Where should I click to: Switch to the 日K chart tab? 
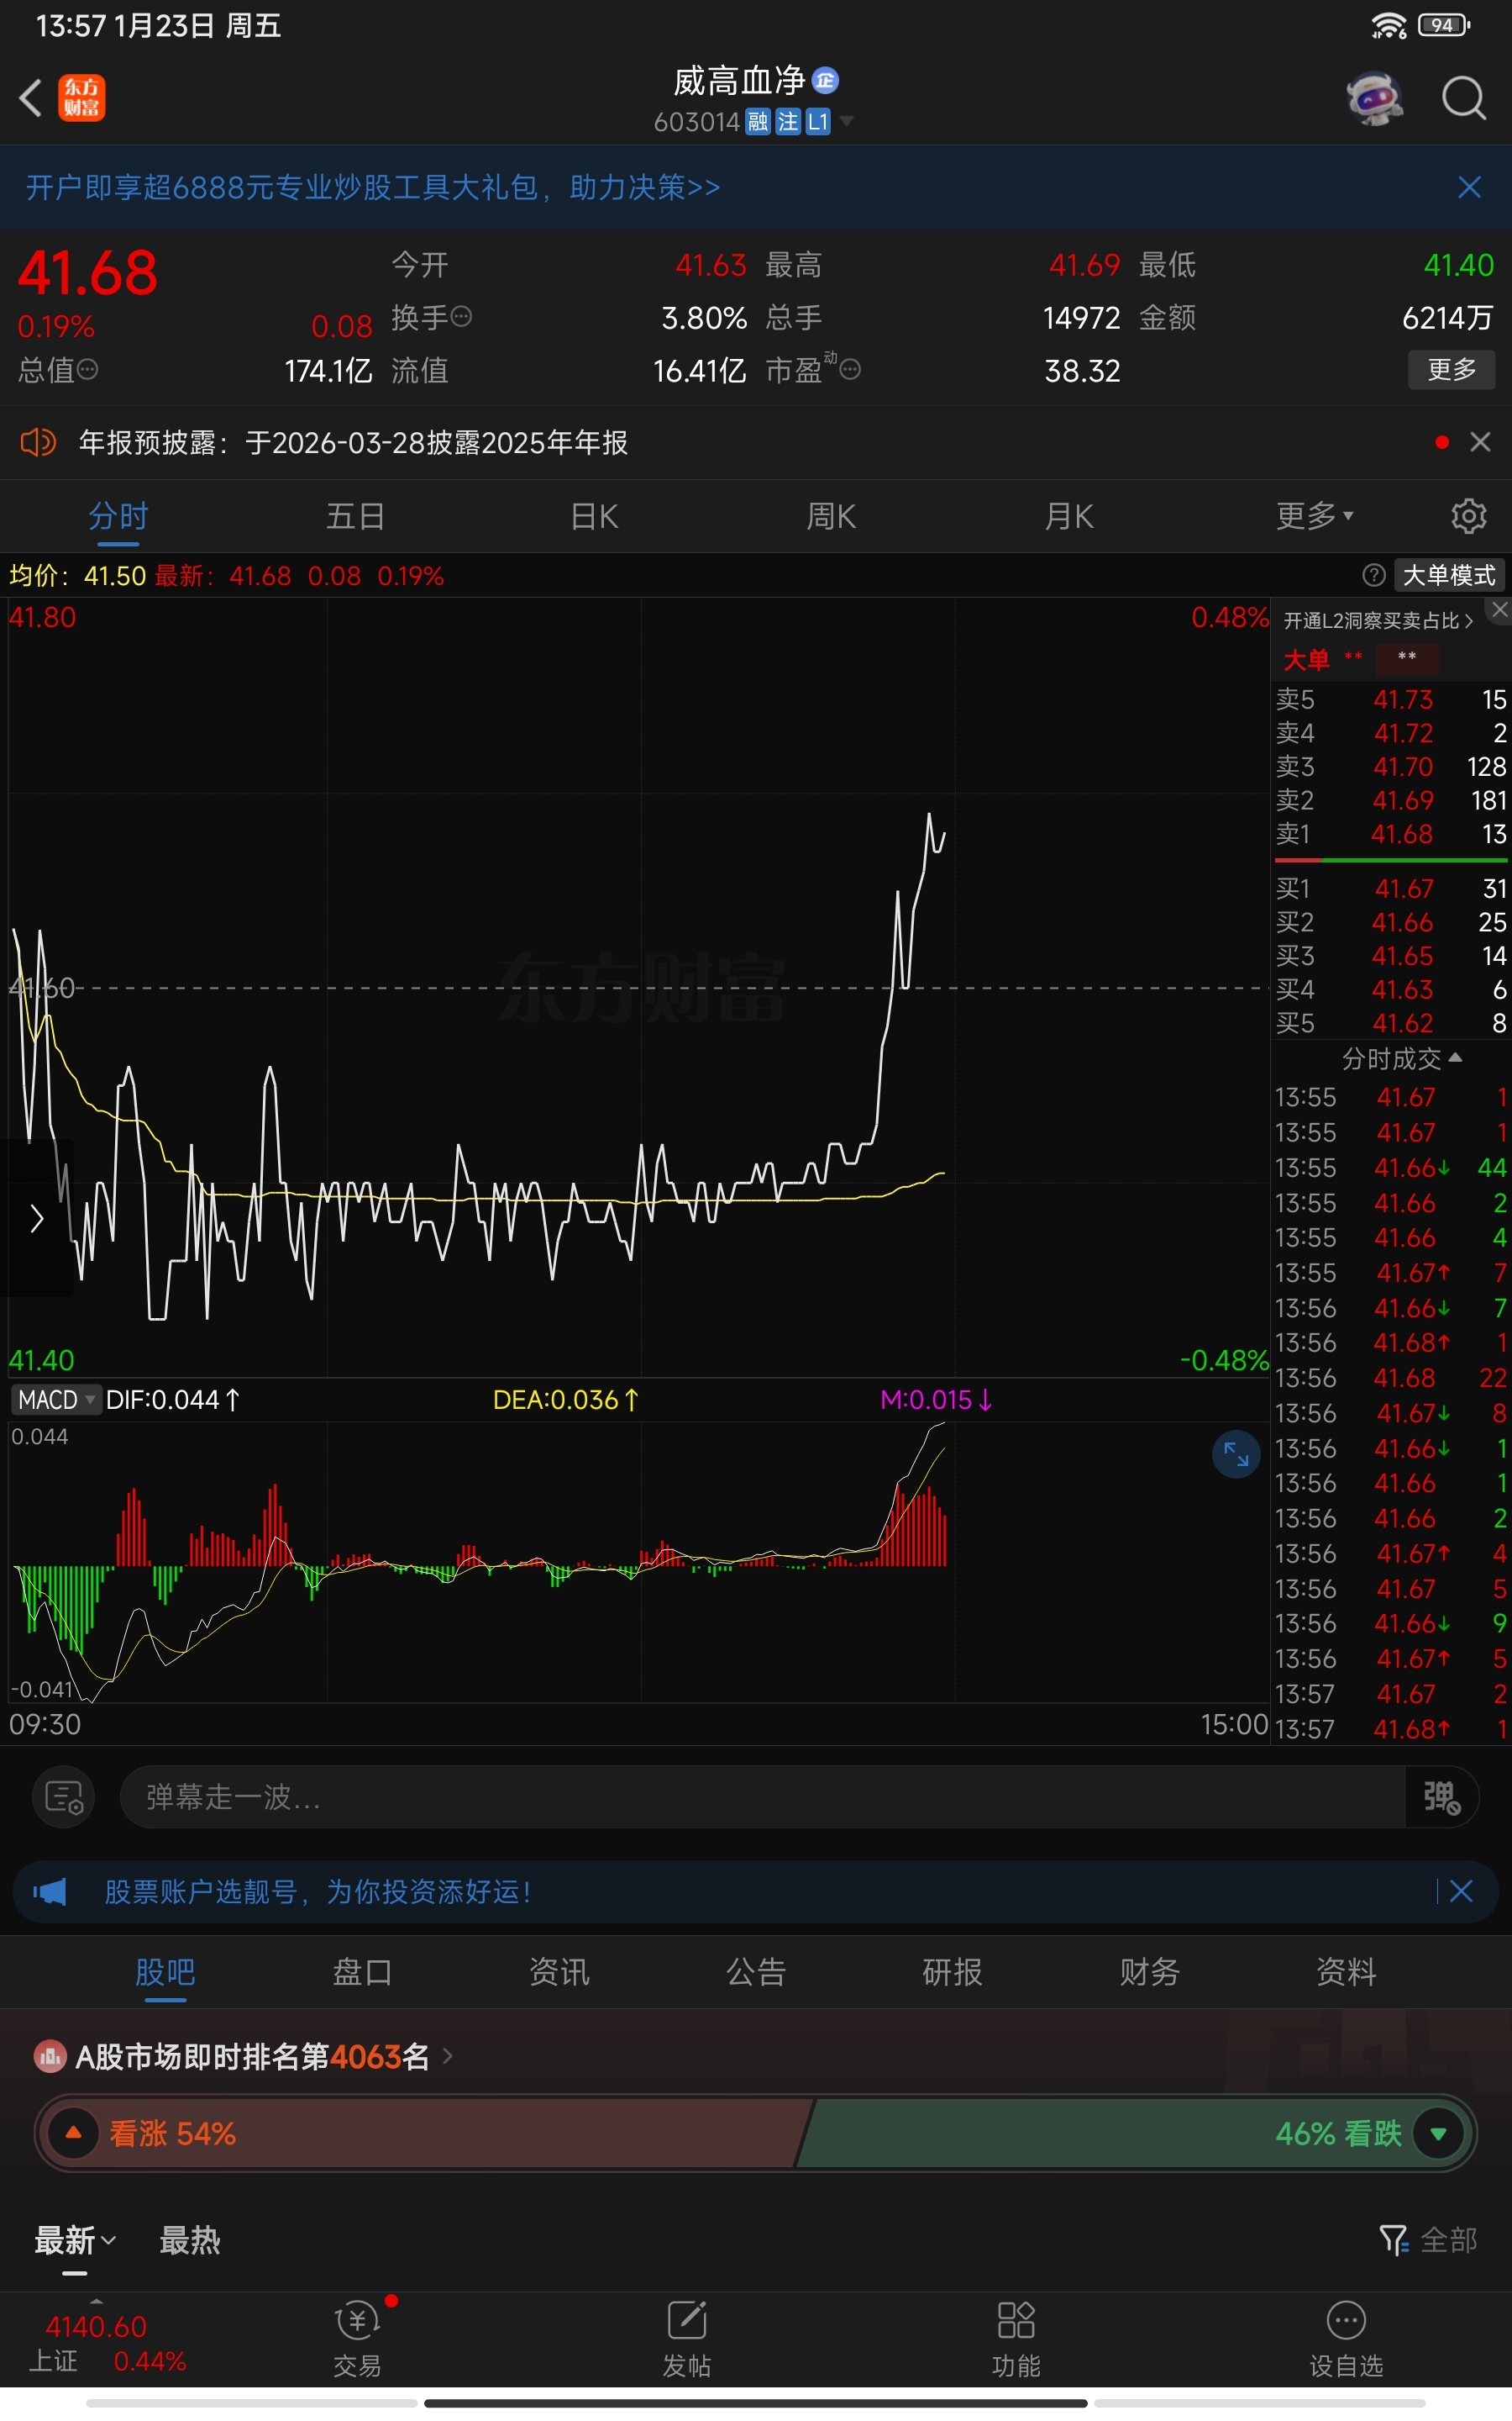[x=594, y=516]
